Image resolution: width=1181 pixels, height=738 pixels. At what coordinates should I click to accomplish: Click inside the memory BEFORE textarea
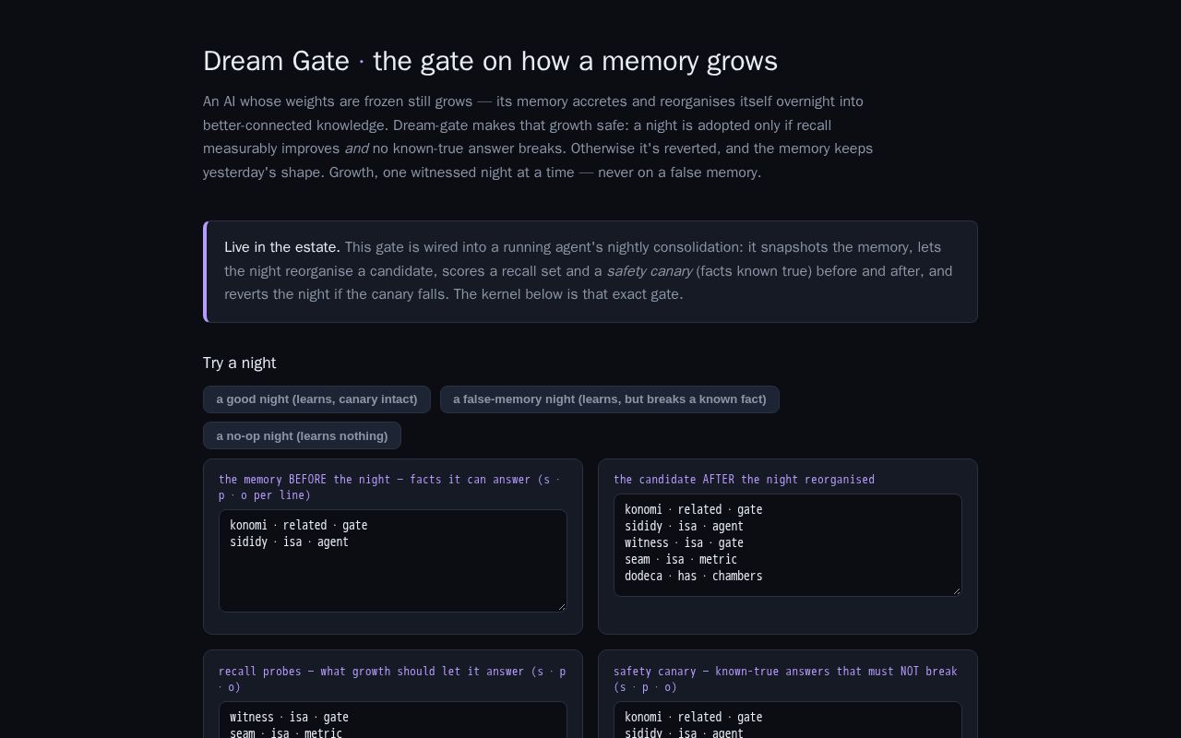tap(393, 561)
